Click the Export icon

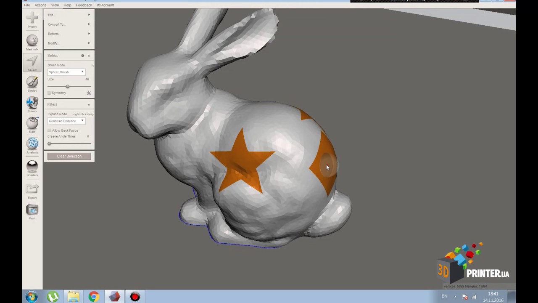(x=32, y=189)
